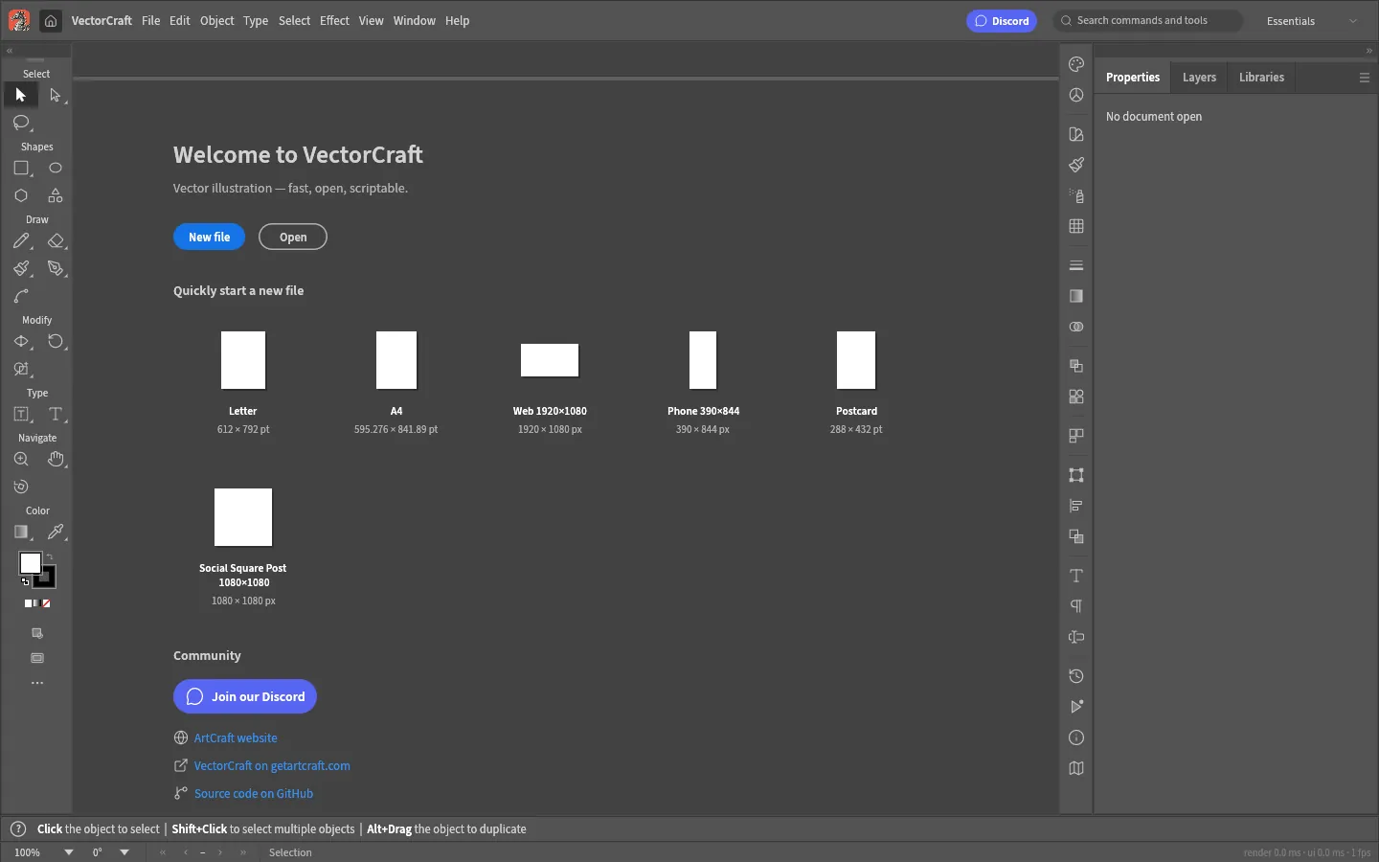The image size is (1379, 862).
Task: Open the Character panel icon
Action: 1076,576
